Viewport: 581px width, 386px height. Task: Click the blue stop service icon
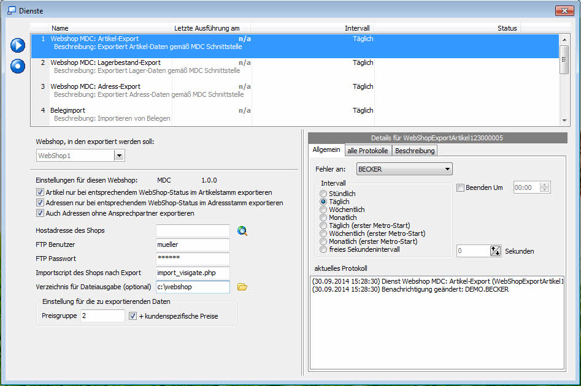point(17,66)
